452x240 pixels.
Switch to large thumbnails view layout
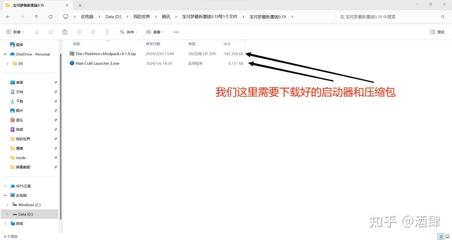pos(448,237)
